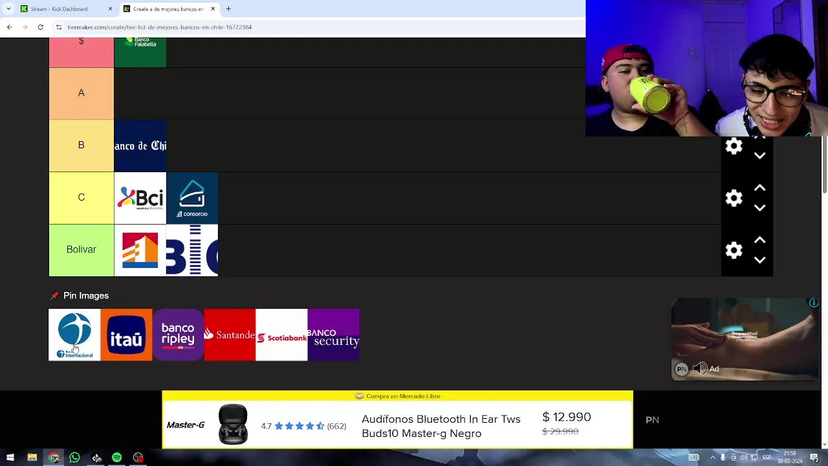This screenshot has height=466, width=828.
Task: Click the S tier label
Action: tap(82, 52)
